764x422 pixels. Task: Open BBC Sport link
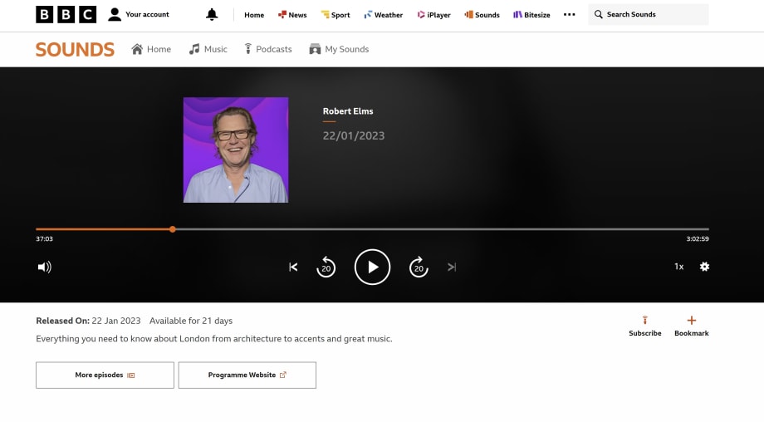pyautogui.click(x=335, y=15)
